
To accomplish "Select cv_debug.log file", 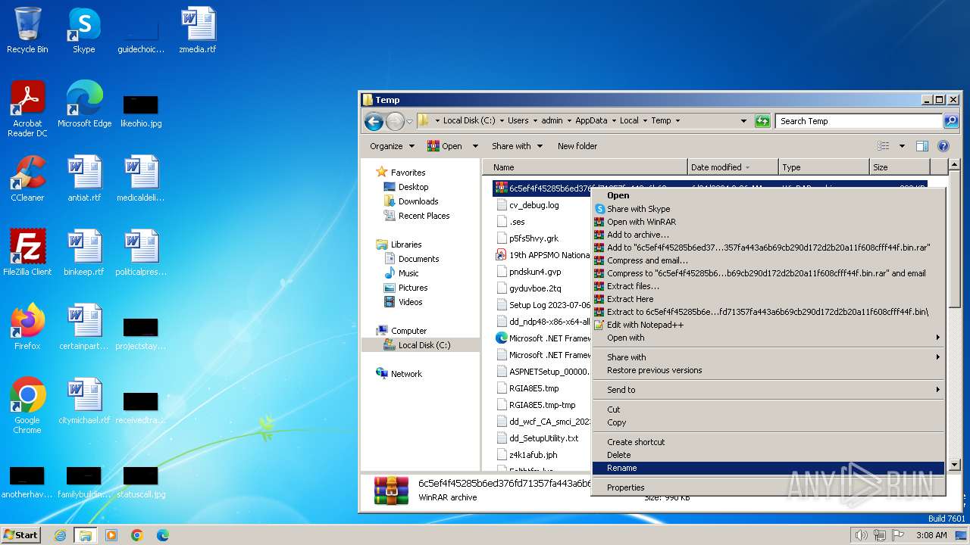I will [533, 205].
